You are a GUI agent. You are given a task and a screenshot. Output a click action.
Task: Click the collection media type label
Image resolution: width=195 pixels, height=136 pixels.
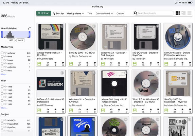12,67
